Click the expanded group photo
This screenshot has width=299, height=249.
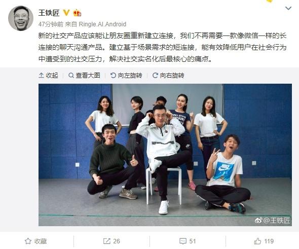coord(165,155)
